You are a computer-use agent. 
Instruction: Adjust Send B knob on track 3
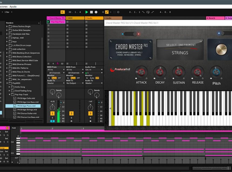(x=97, y=95)
